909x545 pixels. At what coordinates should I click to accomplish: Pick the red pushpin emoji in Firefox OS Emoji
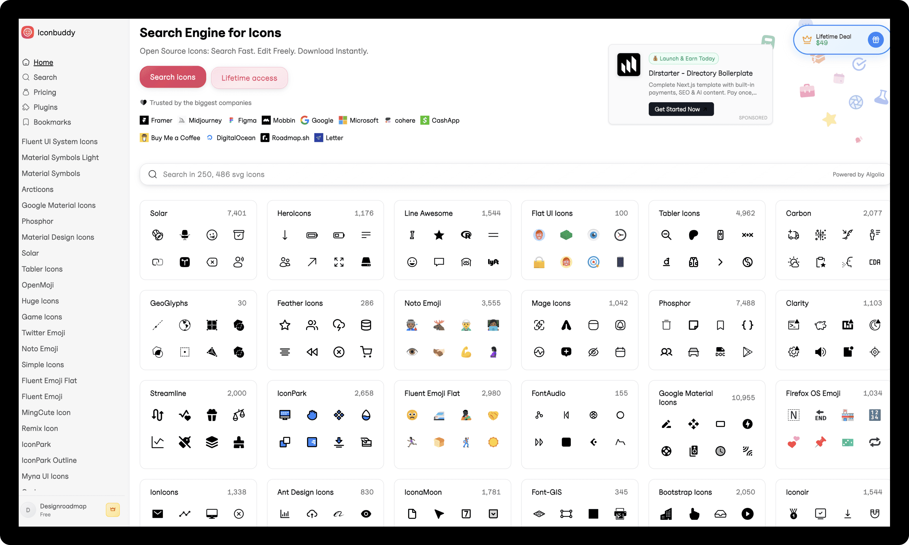click(x=820, y=442)
